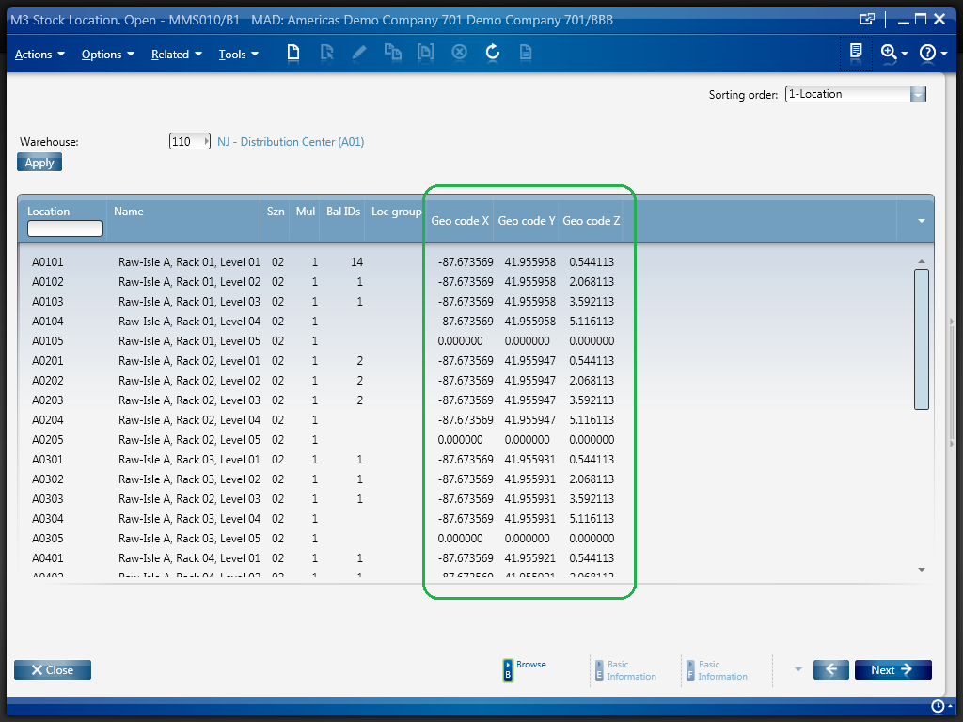Click the back arrow button
This screenshot has width=963, height=722.
coord(831,669)
